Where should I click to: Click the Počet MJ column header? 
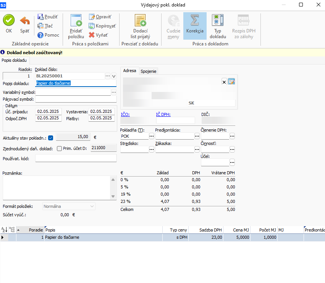[264, 230]
